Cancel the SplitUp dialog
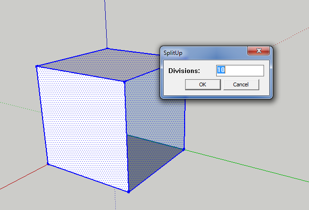The height and width of the screenshot is (210, 309). coord(241,84)
